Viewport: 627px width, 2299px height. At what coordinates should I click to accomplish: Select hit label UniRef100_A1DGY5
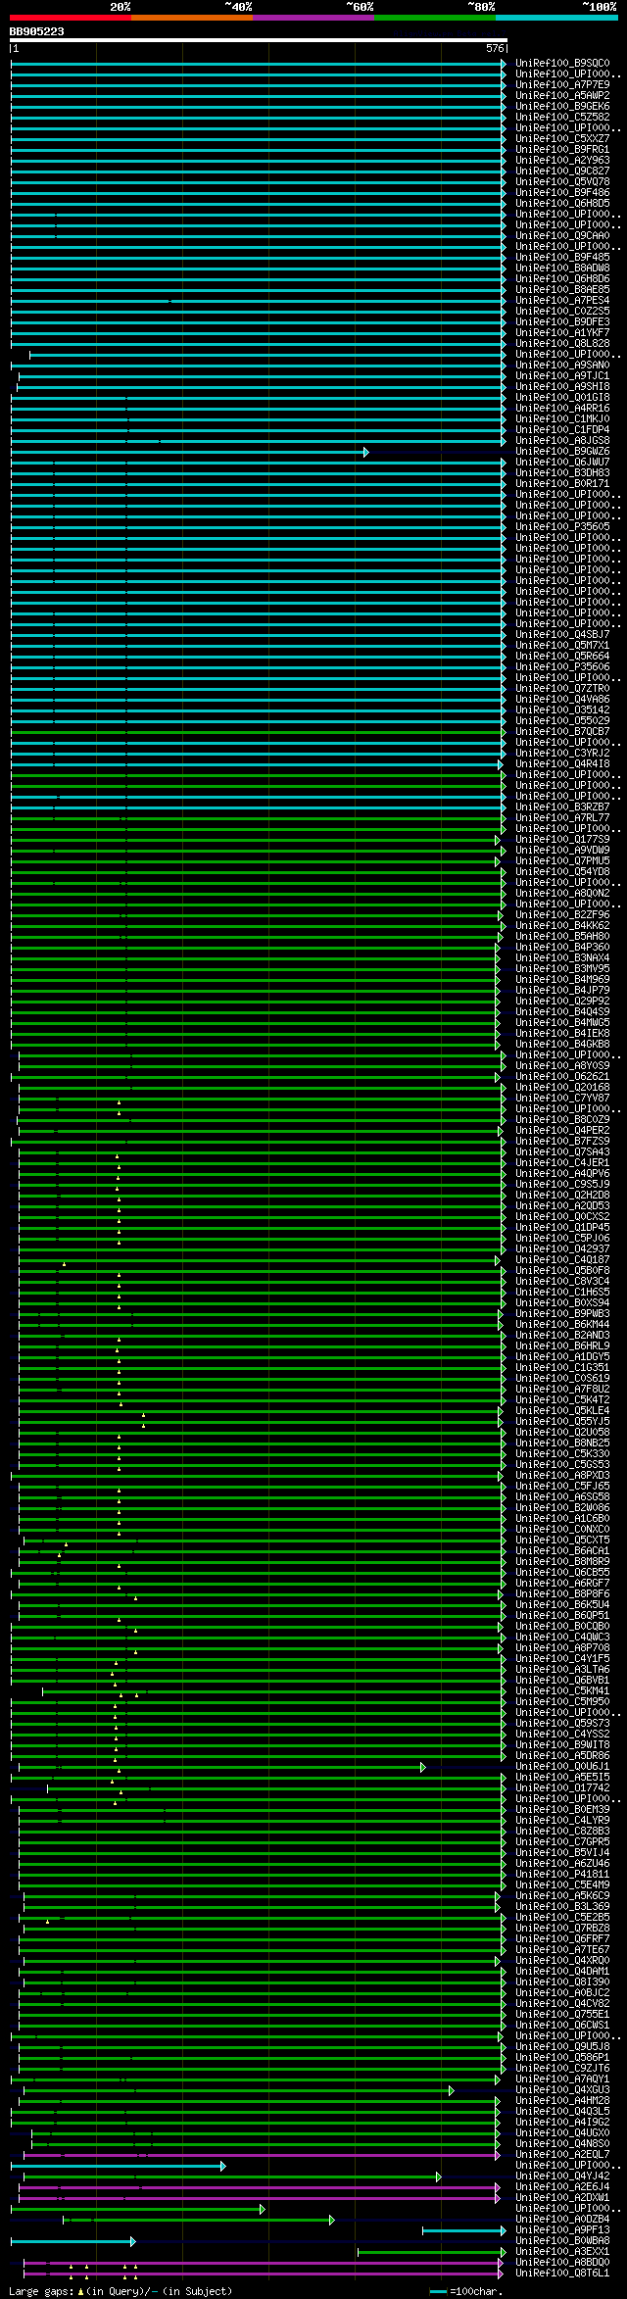(x=562, y=1356)
